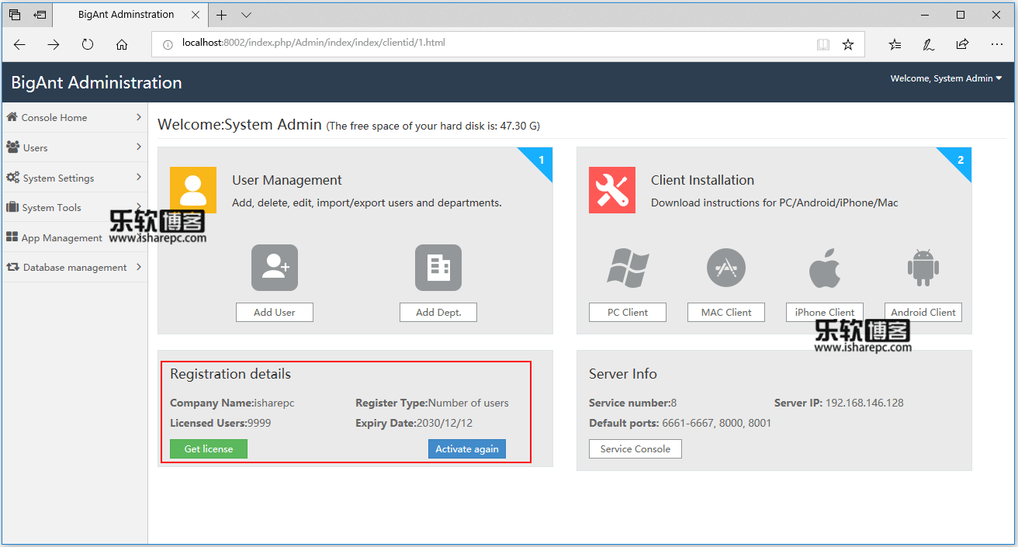
Task: Click the Windows logo PC client icon
Action: click(x=628, y=268)
